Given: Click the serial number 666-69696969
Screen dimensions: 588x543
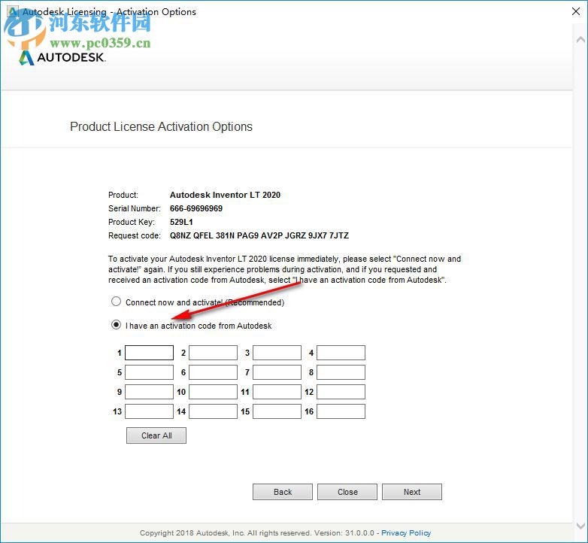Looking at the screenshot, I should [196, 208].
